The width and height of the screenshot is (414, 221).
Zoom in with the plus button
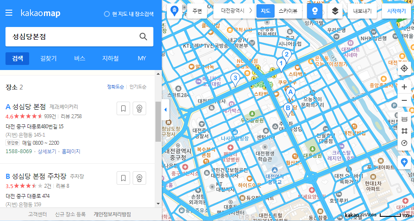click(x=404, y=87)
